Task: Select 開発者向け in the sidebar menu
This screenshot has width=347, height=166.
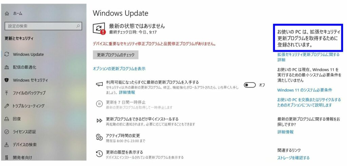Action: point(22,158)
